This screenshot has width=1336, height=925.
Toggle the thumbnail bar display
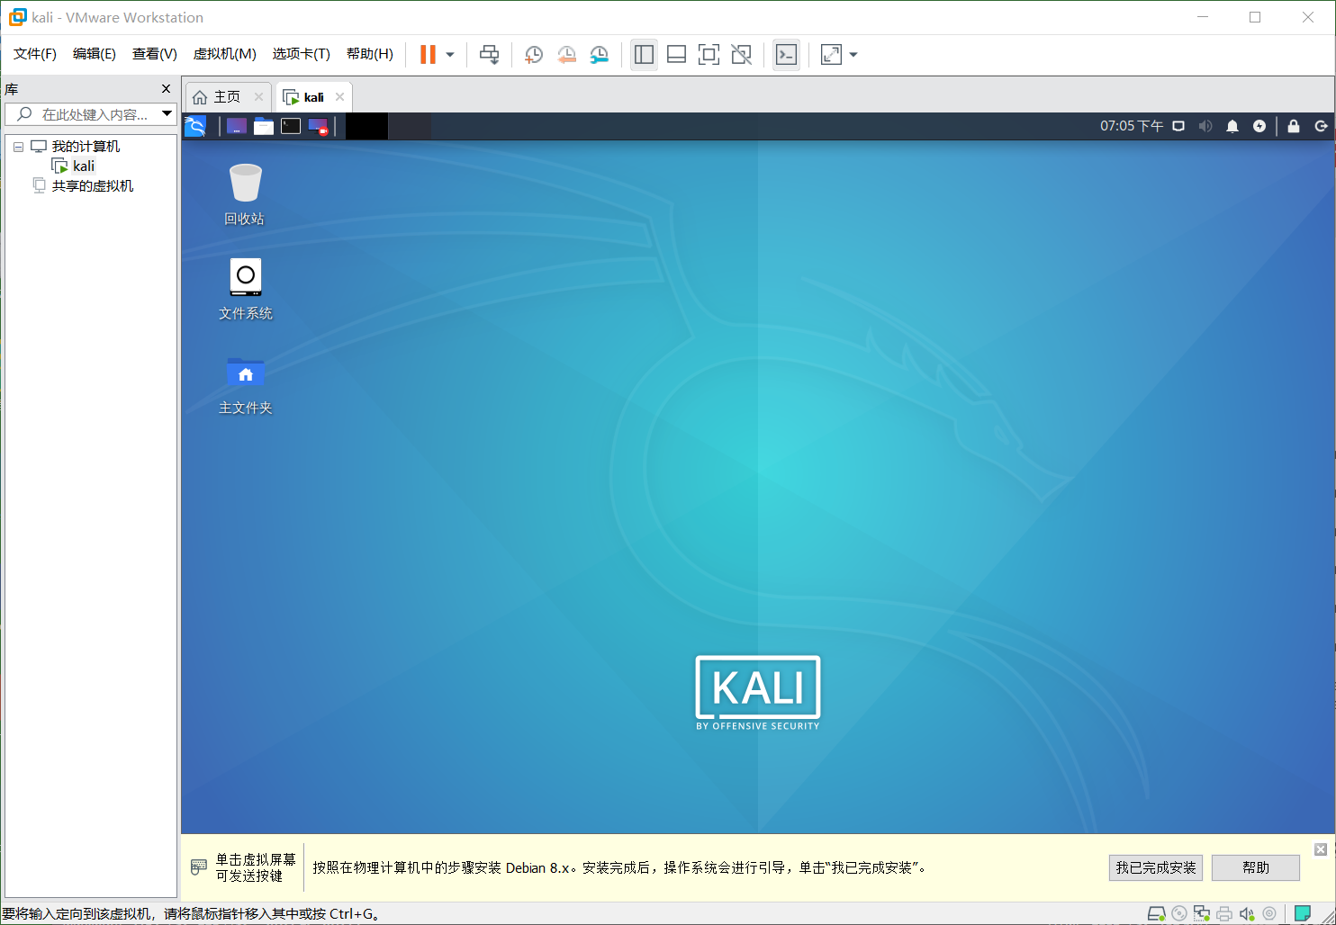(x=676, y=54)
